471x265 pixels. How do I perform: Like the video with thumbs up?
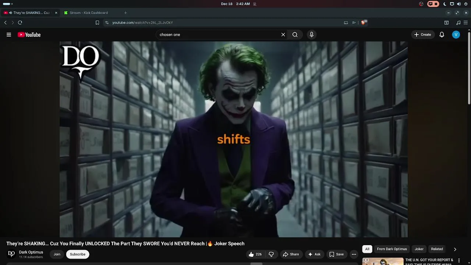point(255,254)
